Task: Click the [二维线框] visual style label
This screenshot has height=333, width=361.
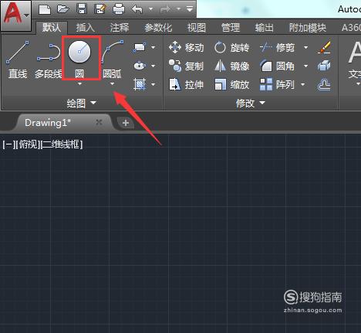Action: point(62,144)
